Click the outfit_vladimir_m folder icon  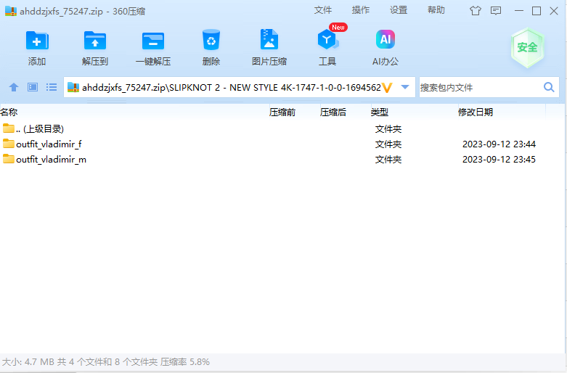8,159
